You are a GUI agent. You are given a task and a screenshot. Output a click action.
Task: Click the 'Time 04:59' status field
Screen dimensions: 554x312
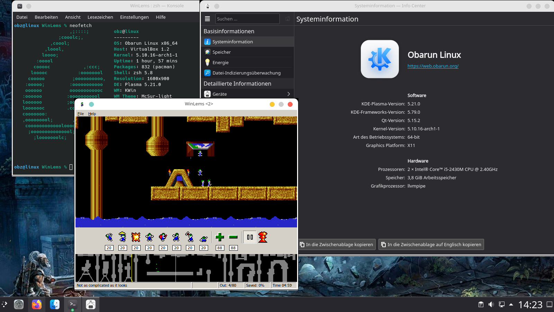click(x=284, y=285)
